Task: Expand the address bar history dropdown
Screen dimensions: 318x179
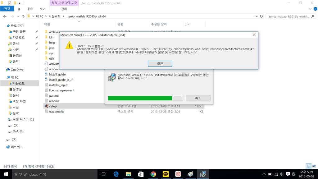Action: click(x=256, y=16)
